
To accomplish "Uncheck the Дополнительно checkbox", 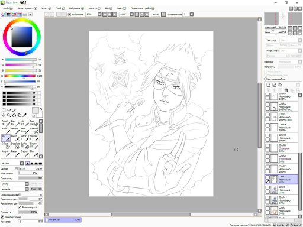I will pyautogui.click(x=2, y=217).
